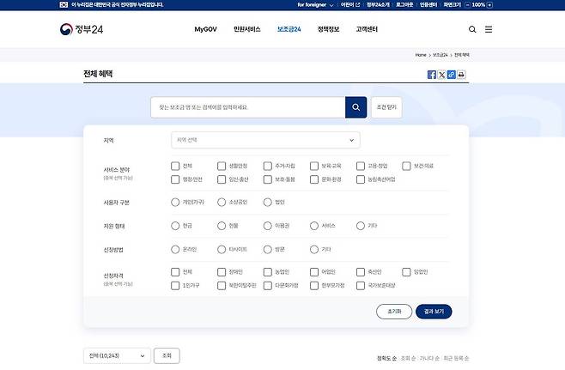The image size is (565, 370).
Task: Sort results by 조회 순
Action: [x=408, y=358]
